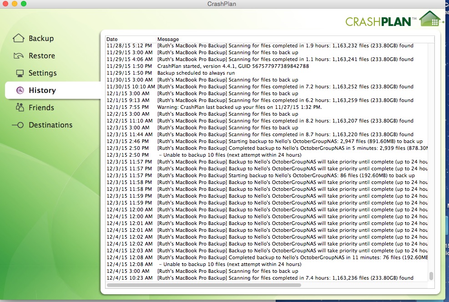Select the 11/29/15 3:00 AM scanning row
449x302 pixels.
(267, 52)
